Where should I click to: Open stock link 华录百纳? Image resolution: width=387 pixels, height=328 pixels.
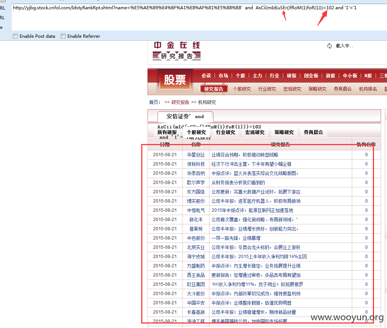click(196, 173)
